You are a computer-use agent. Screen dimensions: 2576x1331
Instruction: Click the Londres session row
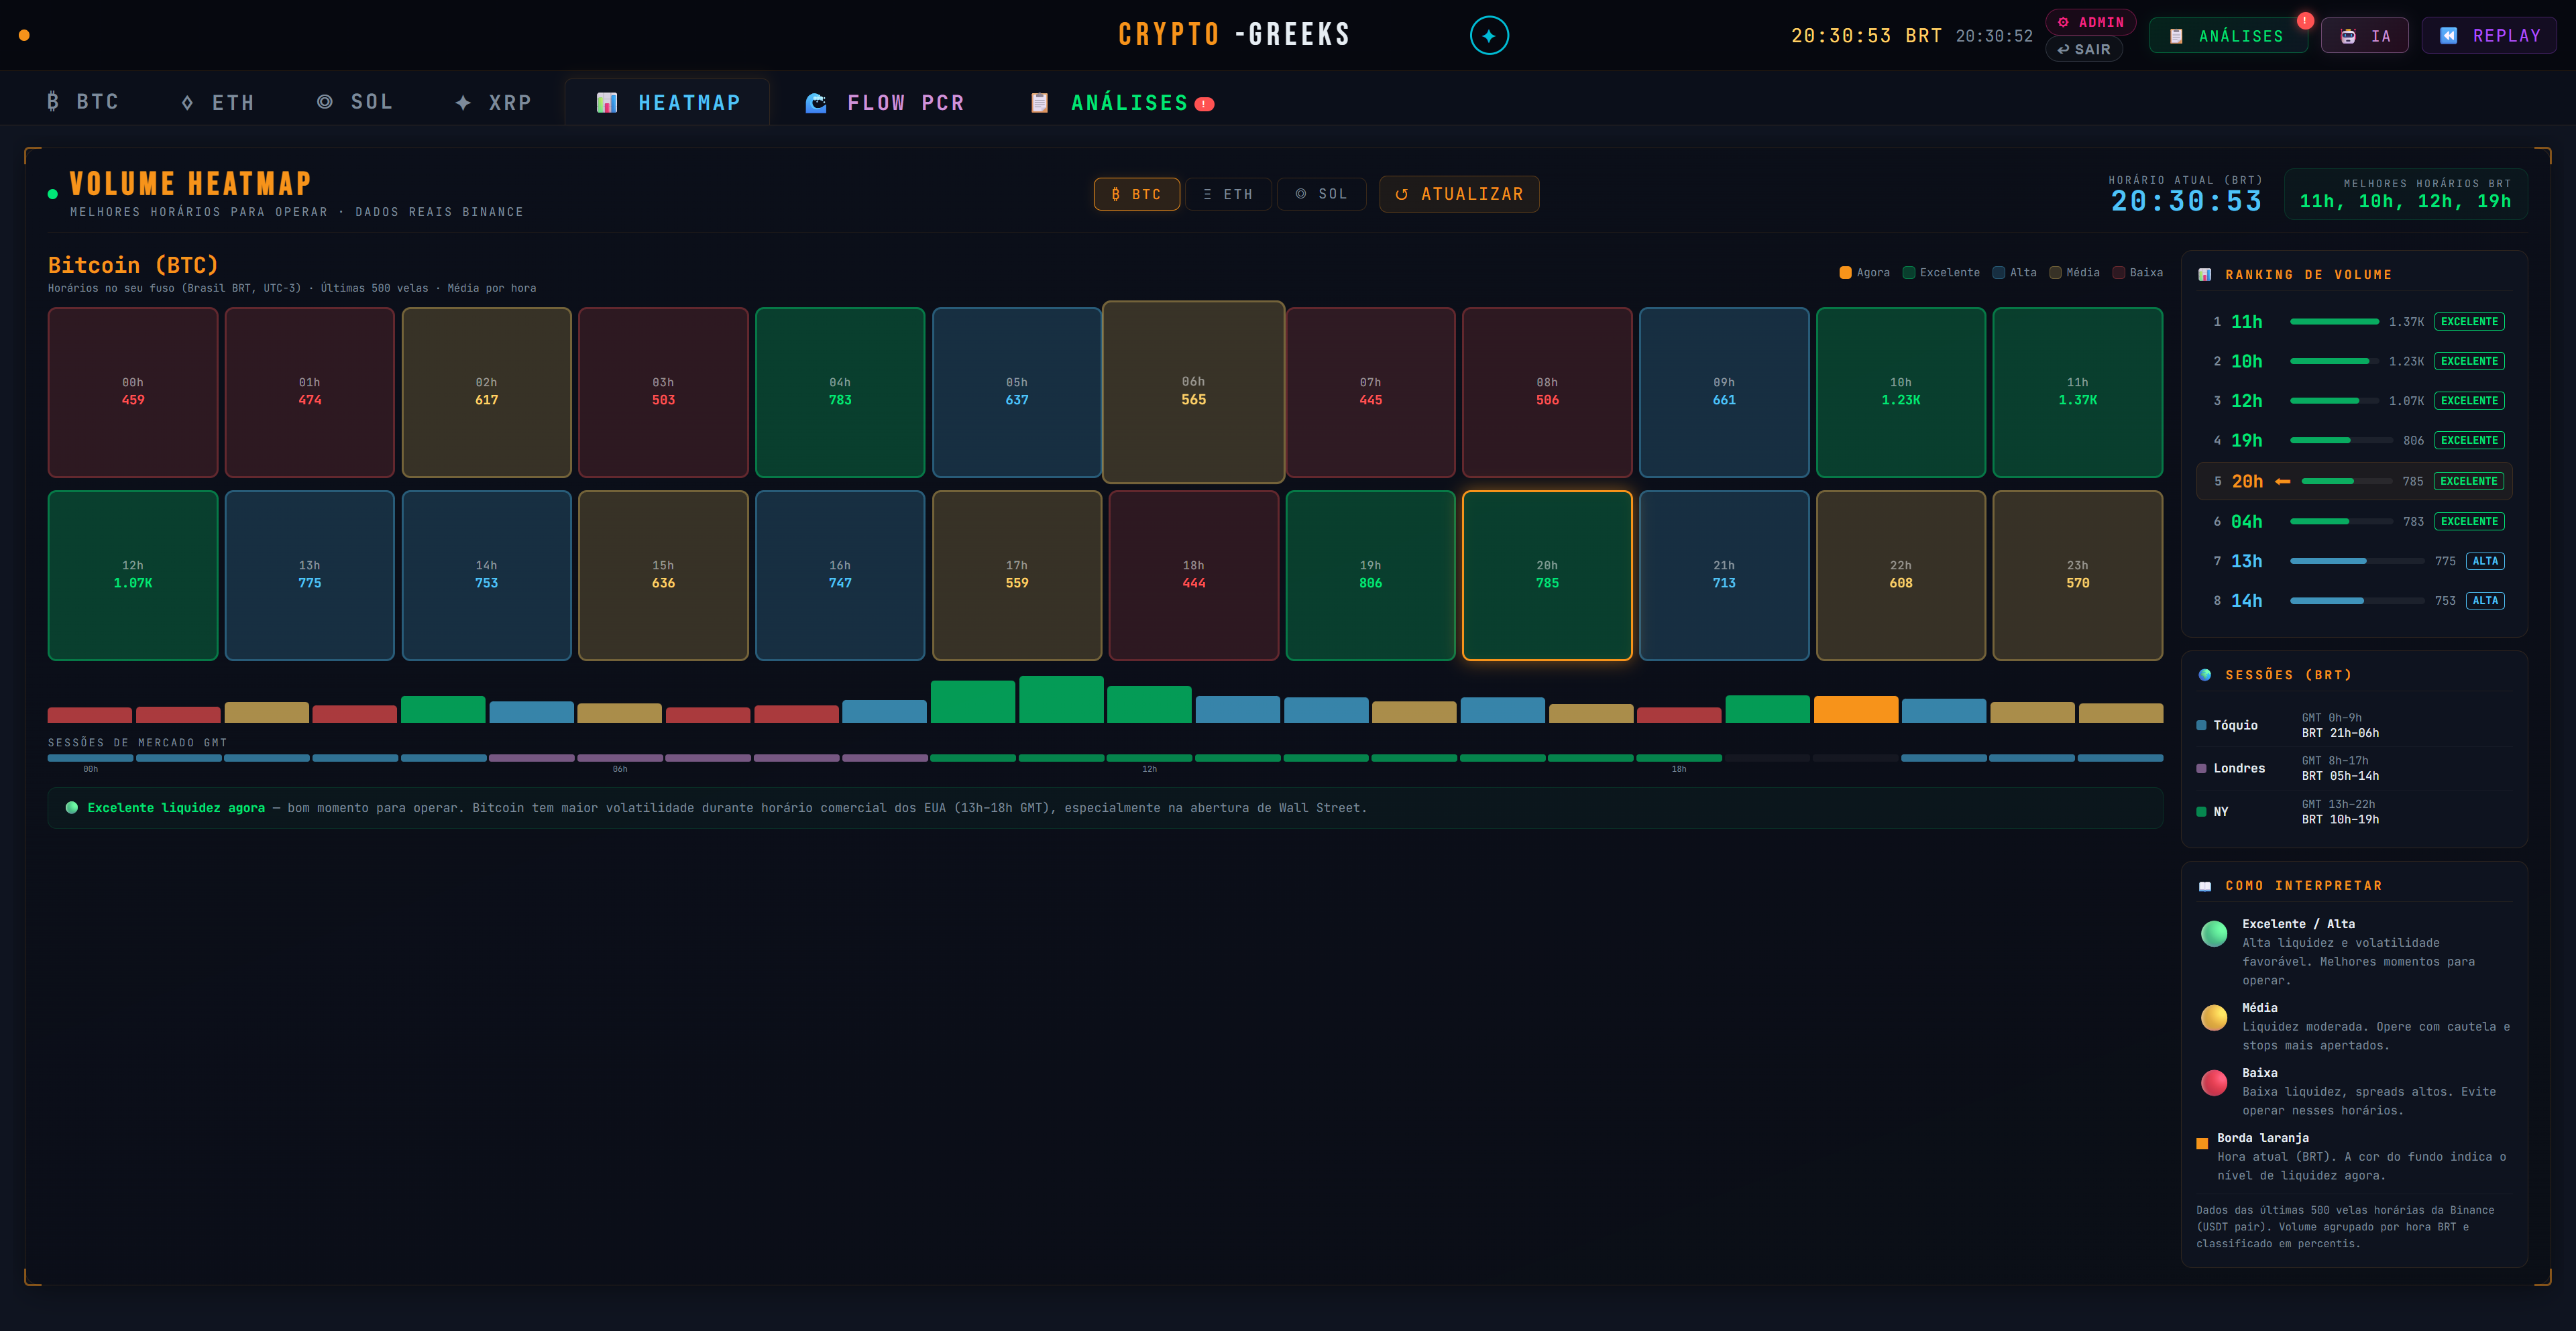pyautogui.click(x=2354, y=768)
